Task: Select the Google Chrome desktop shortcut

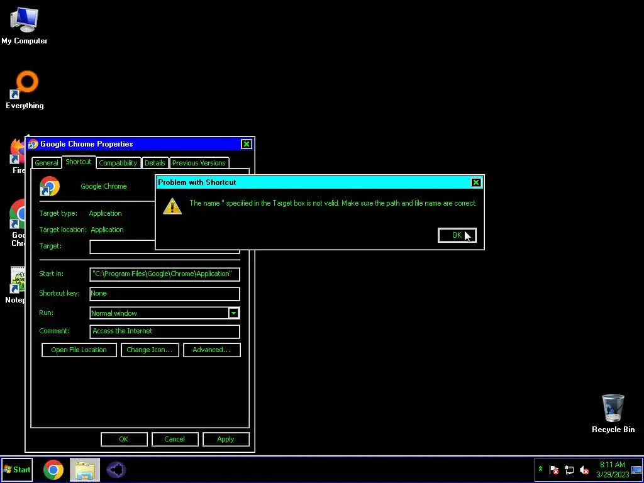Action: coord(18,222)
